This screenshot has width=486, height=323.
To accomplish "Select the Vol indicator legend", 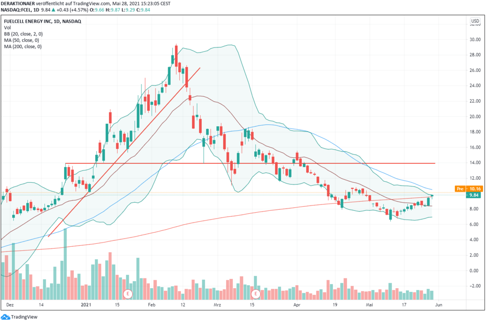I will click(x=7, y=28).
